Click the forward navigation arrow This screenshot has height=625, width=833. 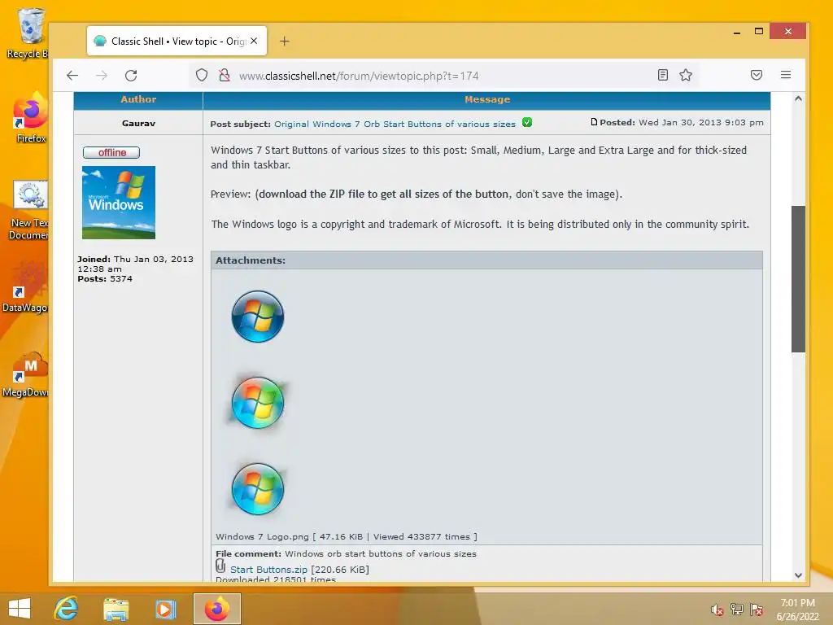tap(102, 76)
